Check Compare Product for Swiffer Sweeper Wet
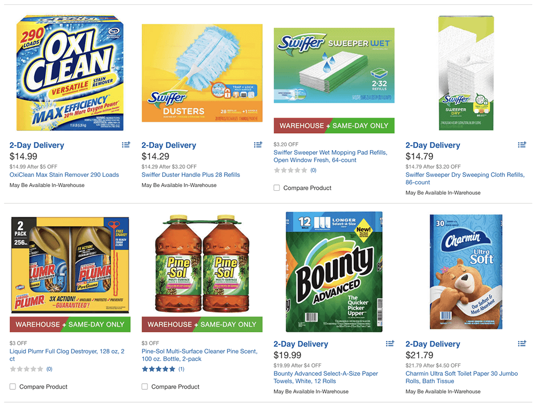Viewport: 536px width, 409px height. (277, 188)
